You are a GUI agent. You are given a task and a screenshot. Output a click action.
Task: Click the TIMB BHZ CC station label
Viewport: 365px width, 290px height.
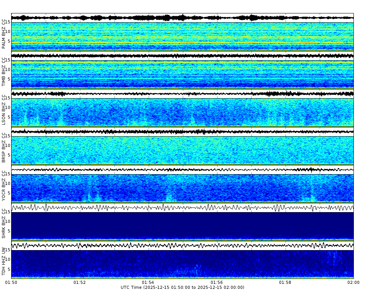click(x=4, y=71)
